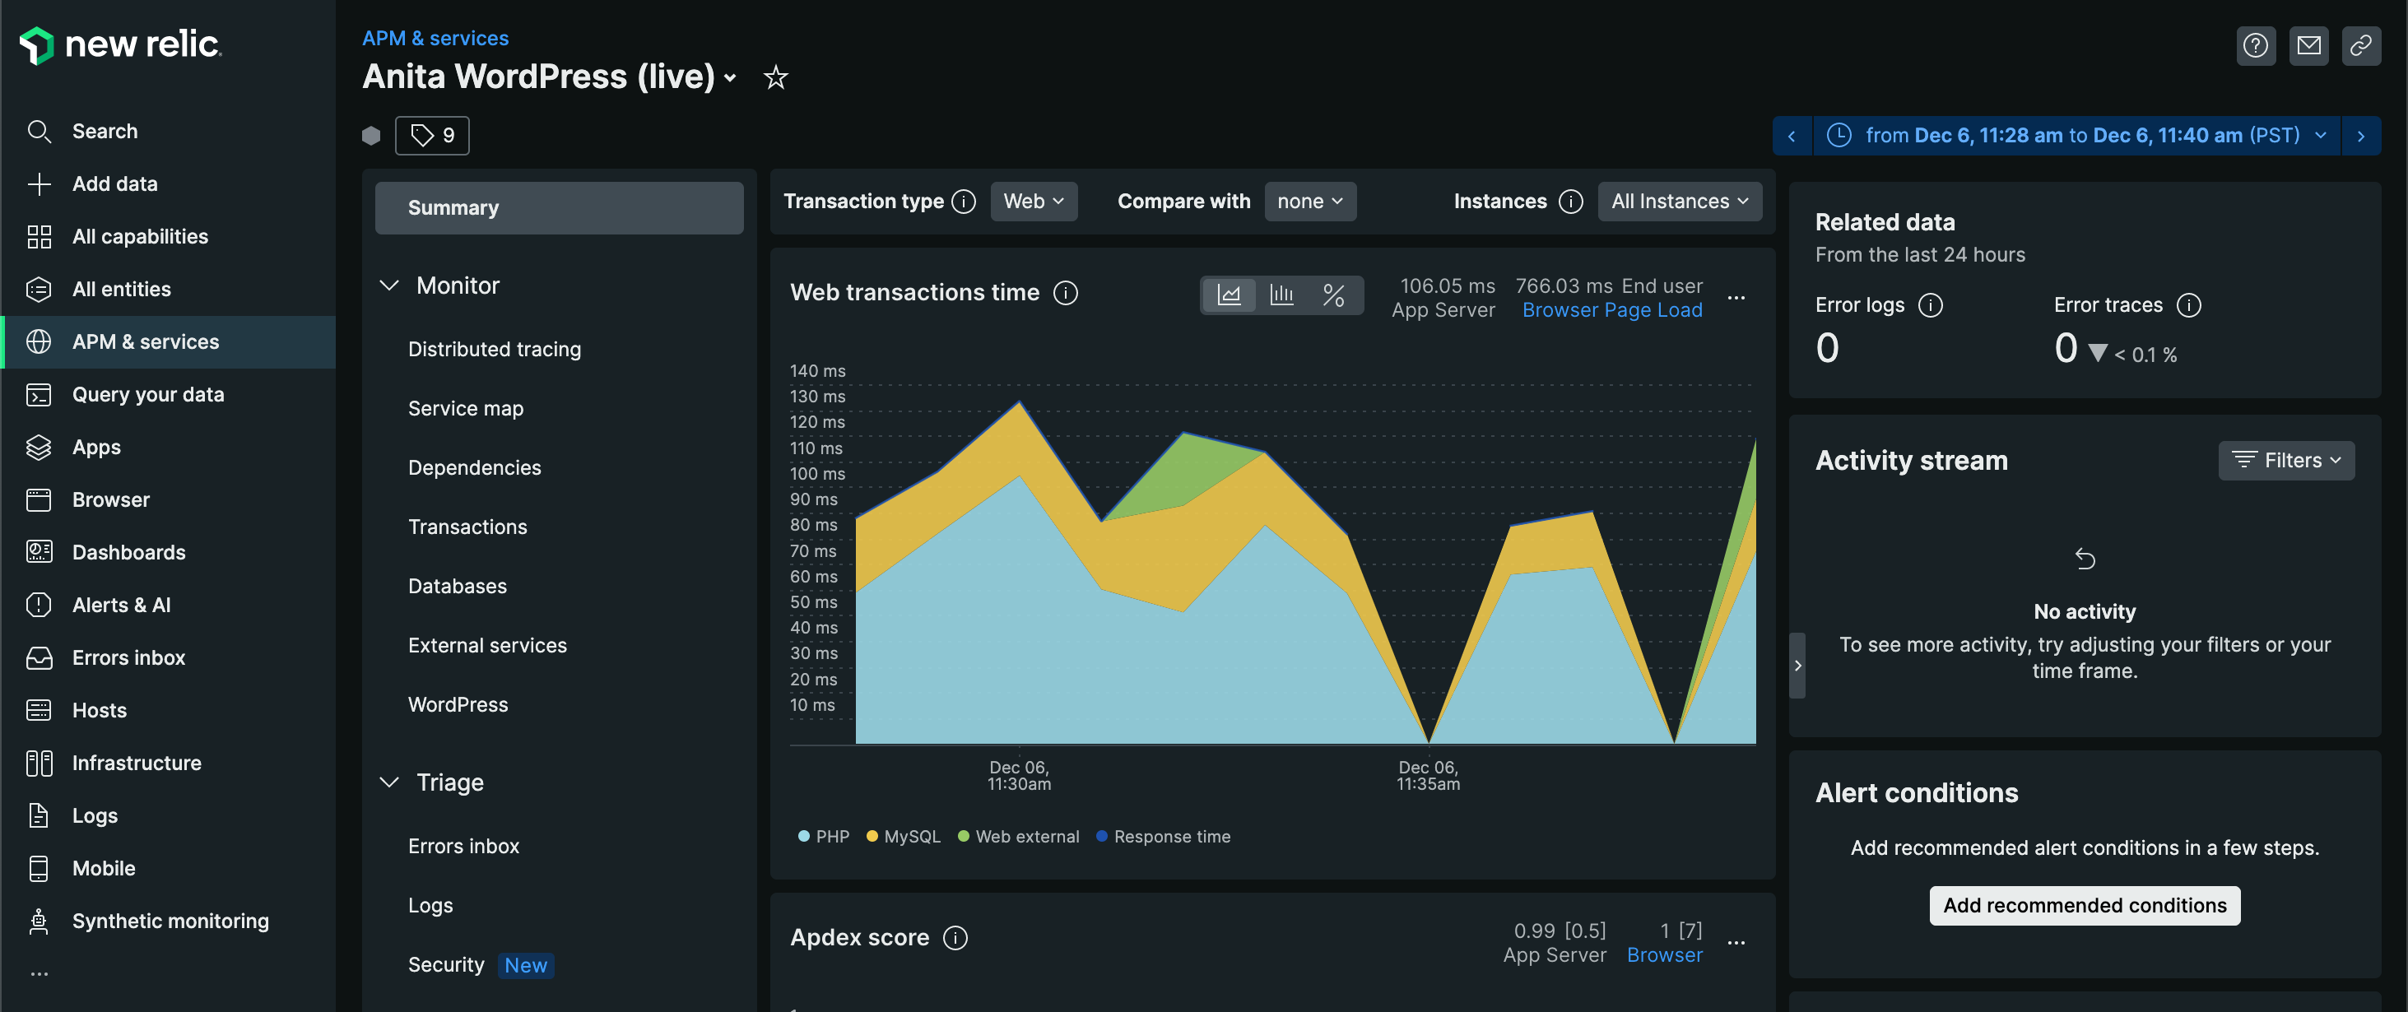Click the help question mark icon
This screenshot has height=1012, width=2408.
2256,45
